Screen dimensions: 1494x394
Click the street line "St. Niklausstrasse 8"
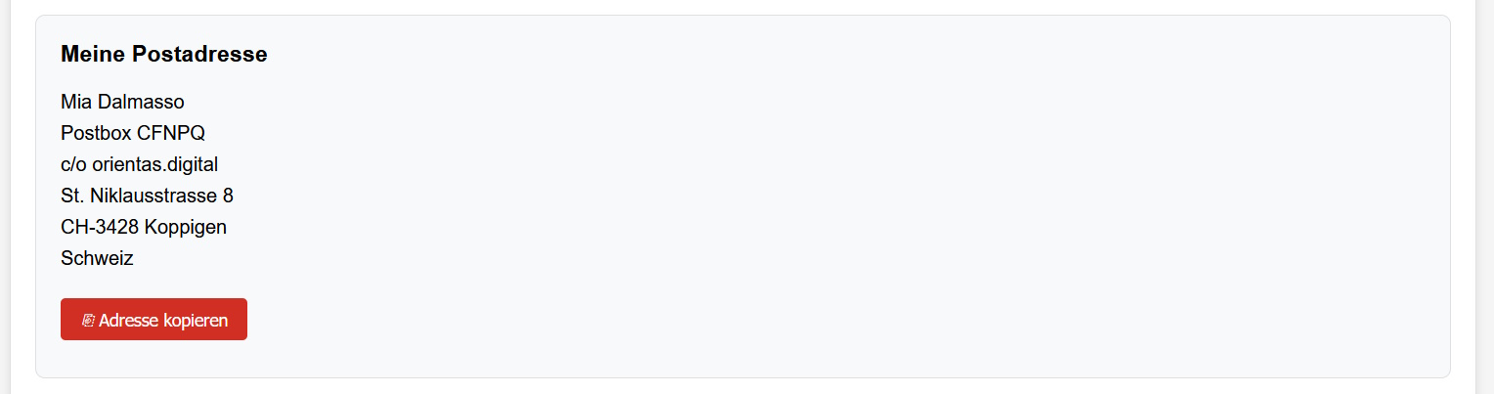pos(147,196)
